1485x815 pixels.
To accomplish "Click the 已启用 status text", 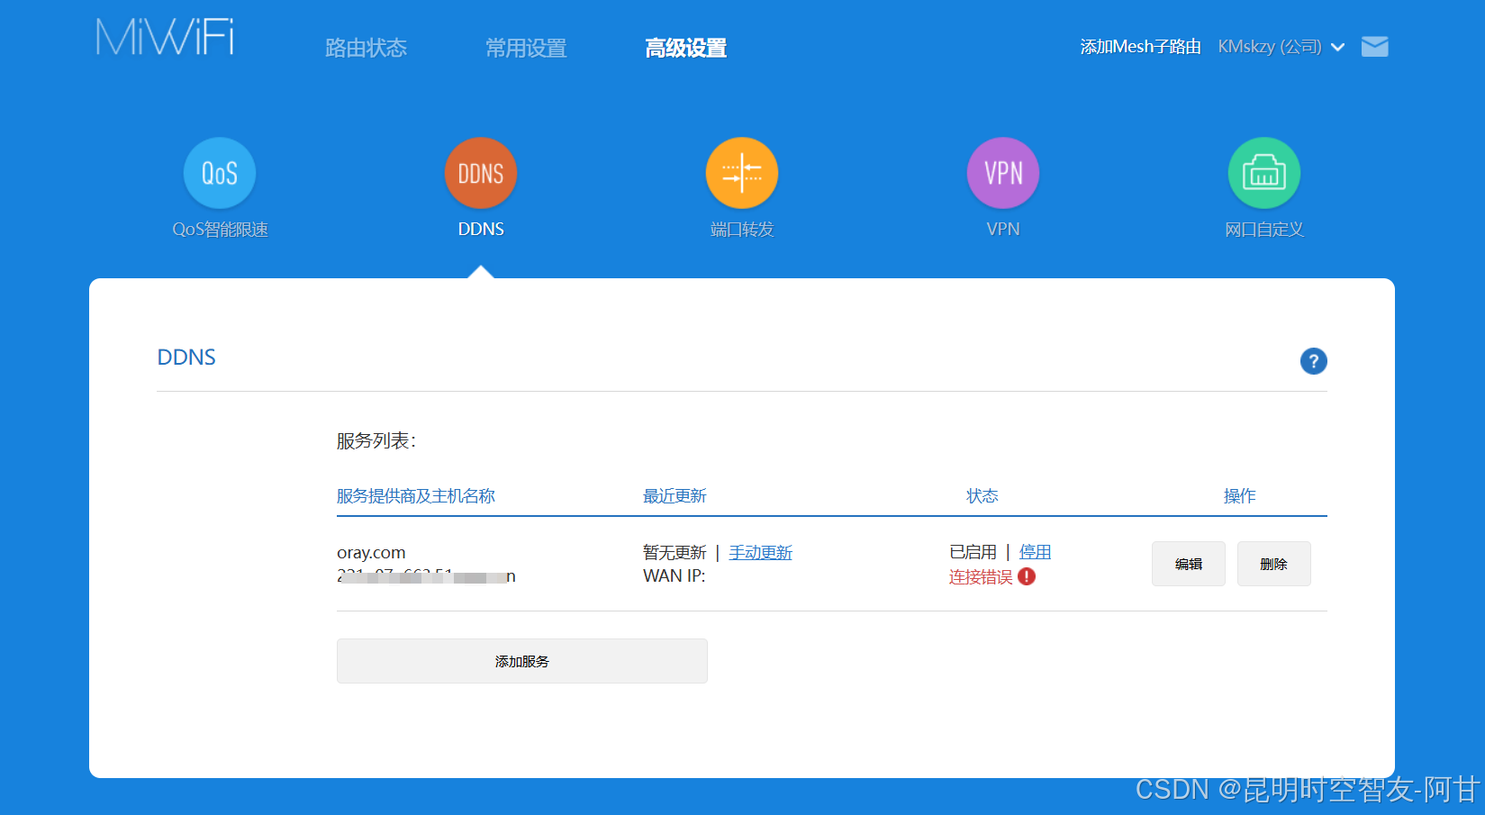I will coord(973,552).
